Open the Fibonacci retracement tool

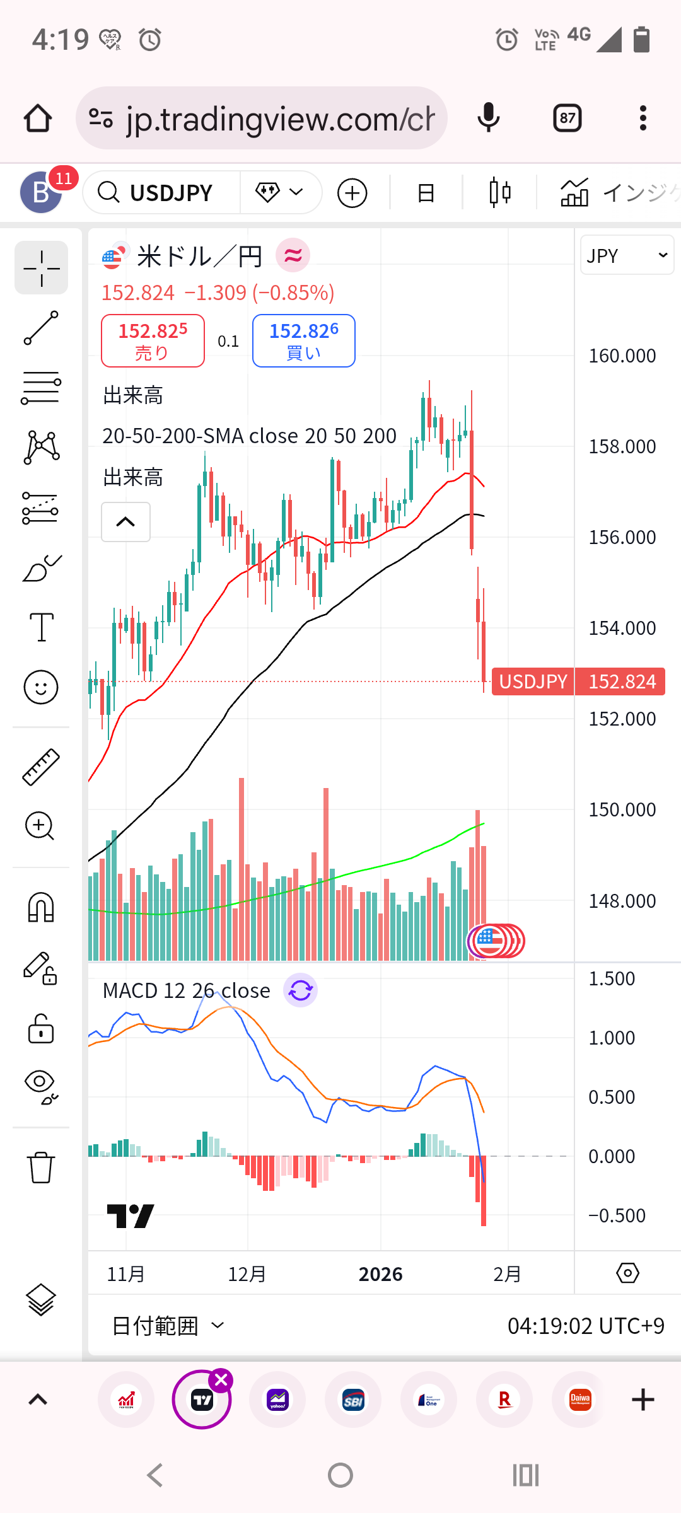[41, 387]
